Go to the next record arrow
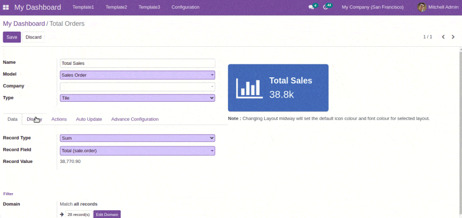This screenshot has width=462, height=218. (x=453, y=37)
